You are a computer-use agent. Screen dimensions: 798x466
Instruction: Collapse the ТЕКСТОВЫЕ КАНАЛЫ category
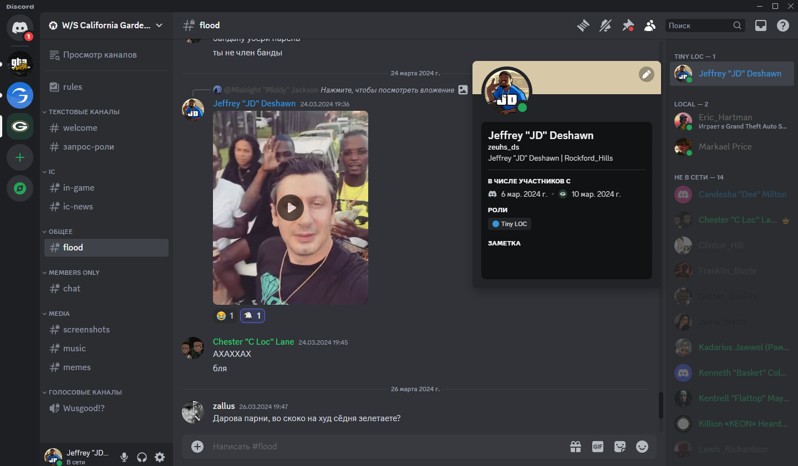click(83, 112)
